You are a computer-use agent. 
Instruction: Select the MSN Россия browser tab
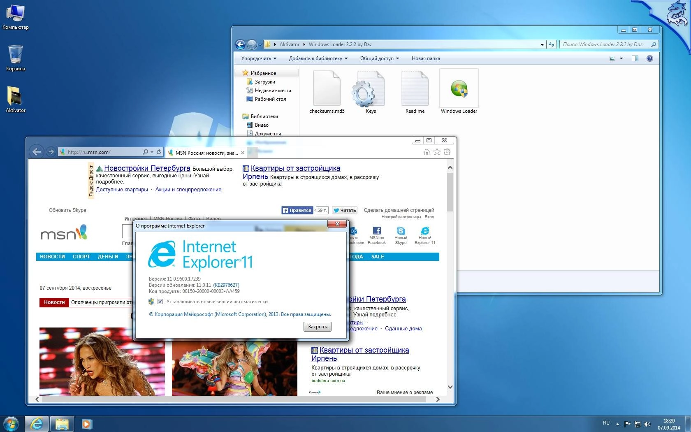click(x=206, y=153)
